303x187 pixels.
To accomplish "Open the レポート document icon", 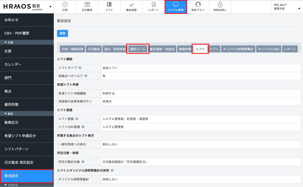I will coord(154,5).
